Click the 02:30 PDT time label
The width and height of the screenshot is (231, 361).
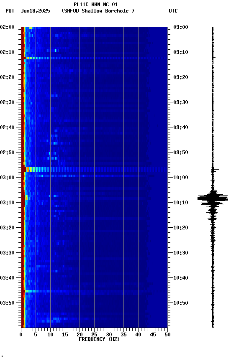(x=7, y=102)
